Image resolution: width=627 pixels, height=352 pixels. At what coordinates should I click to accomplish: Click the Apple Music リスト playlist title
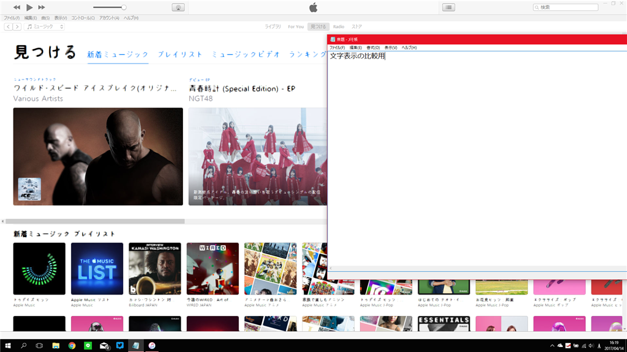(90, 299)
